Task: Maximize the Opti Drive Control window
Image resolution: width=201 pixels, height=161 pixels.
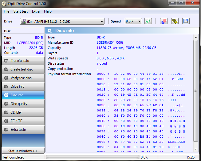Action: [x=181, y=2]
